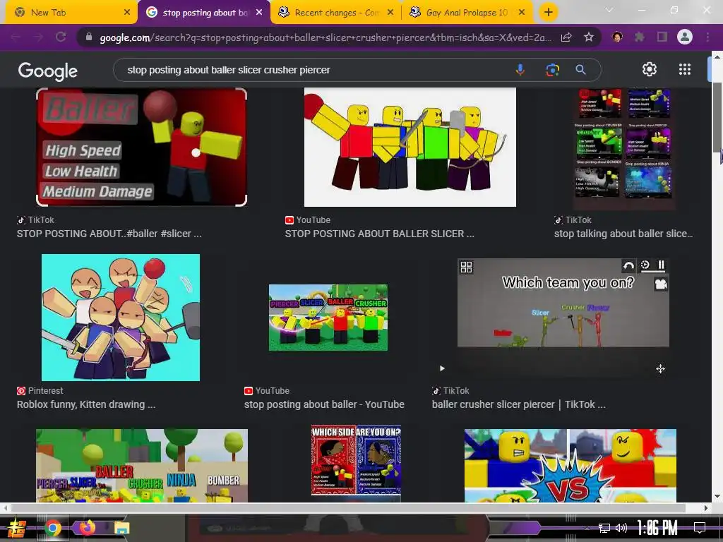
Task: Bookmark this page with star icon
Action: coord(588,37)
